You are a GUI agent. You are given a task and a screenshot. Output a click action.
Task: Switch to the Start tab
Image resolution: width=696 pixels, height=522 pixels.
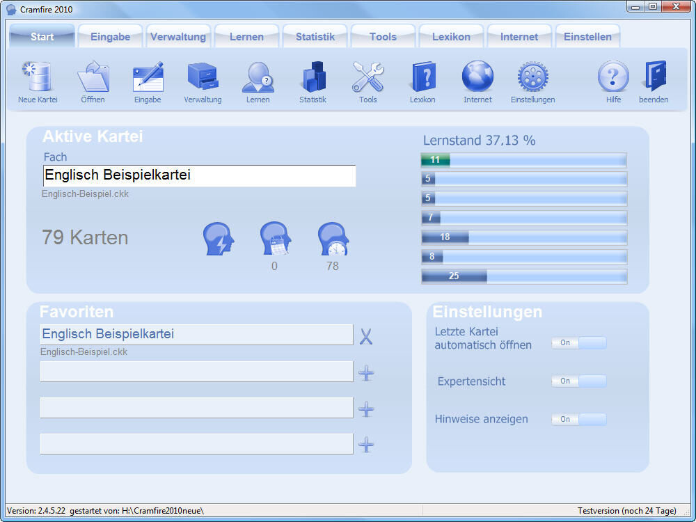[x=42, y=36]
